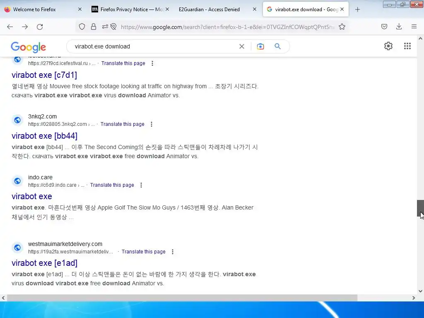
Task: Click the Firefox address bar URL
Action: (228, 27)
